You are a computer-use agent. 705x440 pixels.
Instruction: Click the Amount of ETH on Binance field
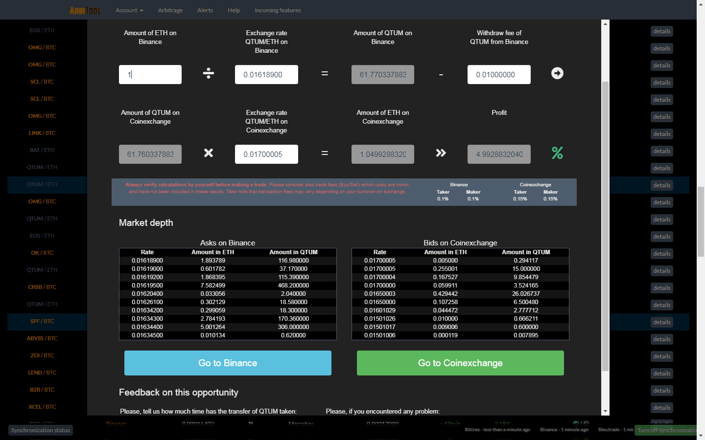(150, 74)
